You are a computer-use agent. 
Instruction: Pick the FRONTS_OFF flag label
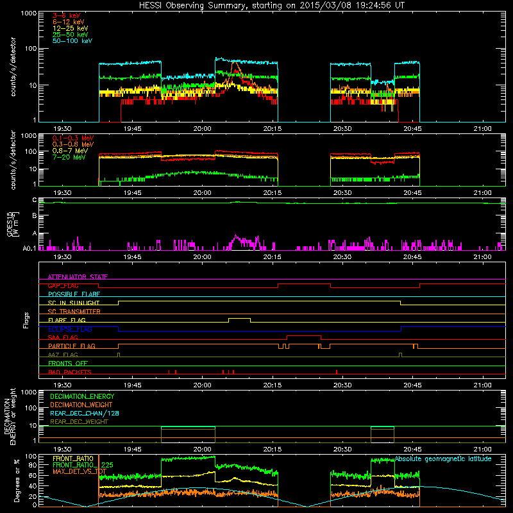click(x=68, y=363)
